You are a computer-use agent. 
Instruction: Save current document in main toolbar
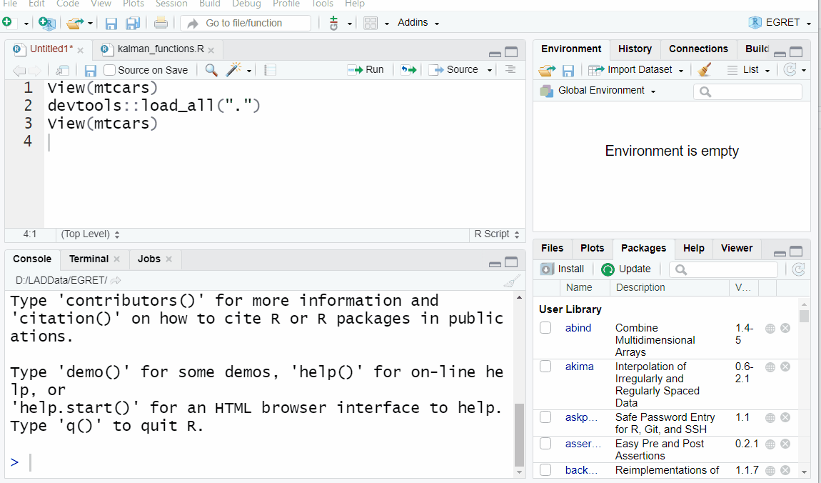(x=111, y=24)
